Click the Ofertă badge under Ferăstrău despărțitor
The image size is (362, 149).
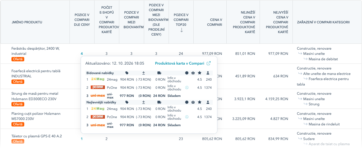pyautogui.click(x=18, y=59)
